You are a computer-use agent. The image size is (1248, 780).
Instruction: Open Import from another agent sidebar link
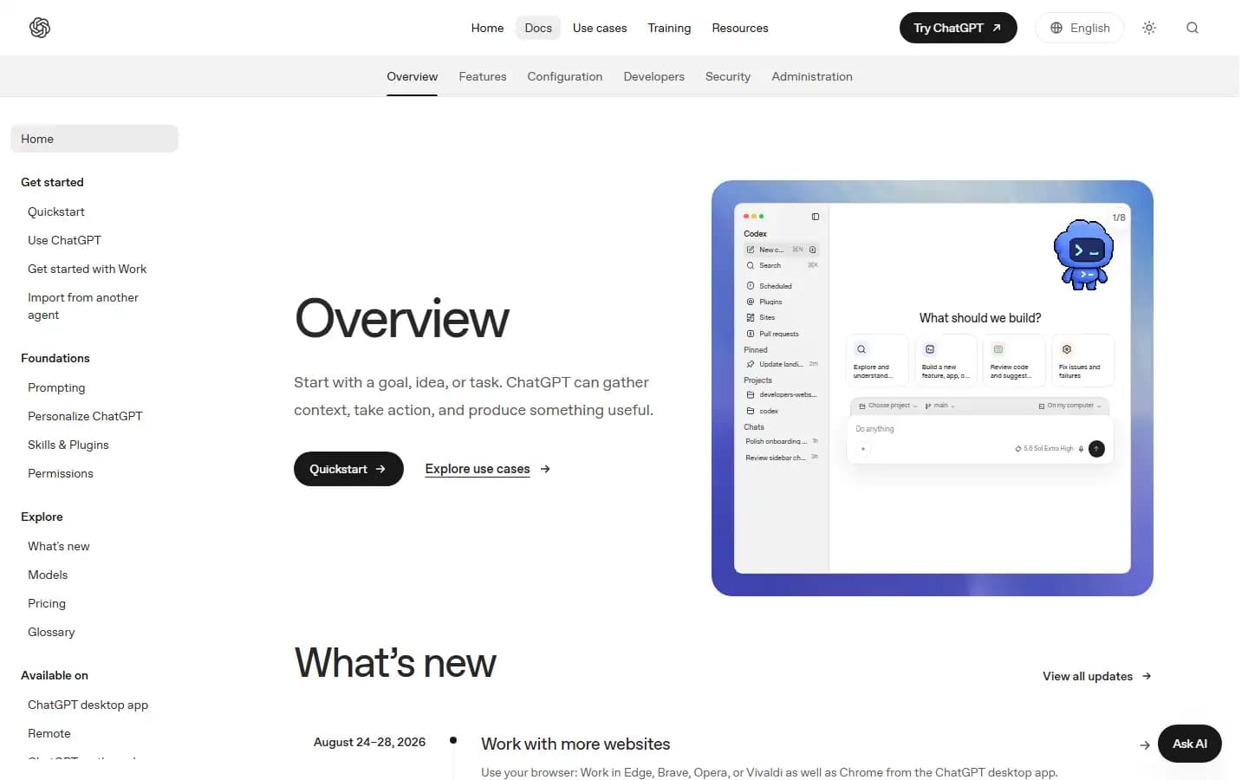tap(83, 306)
